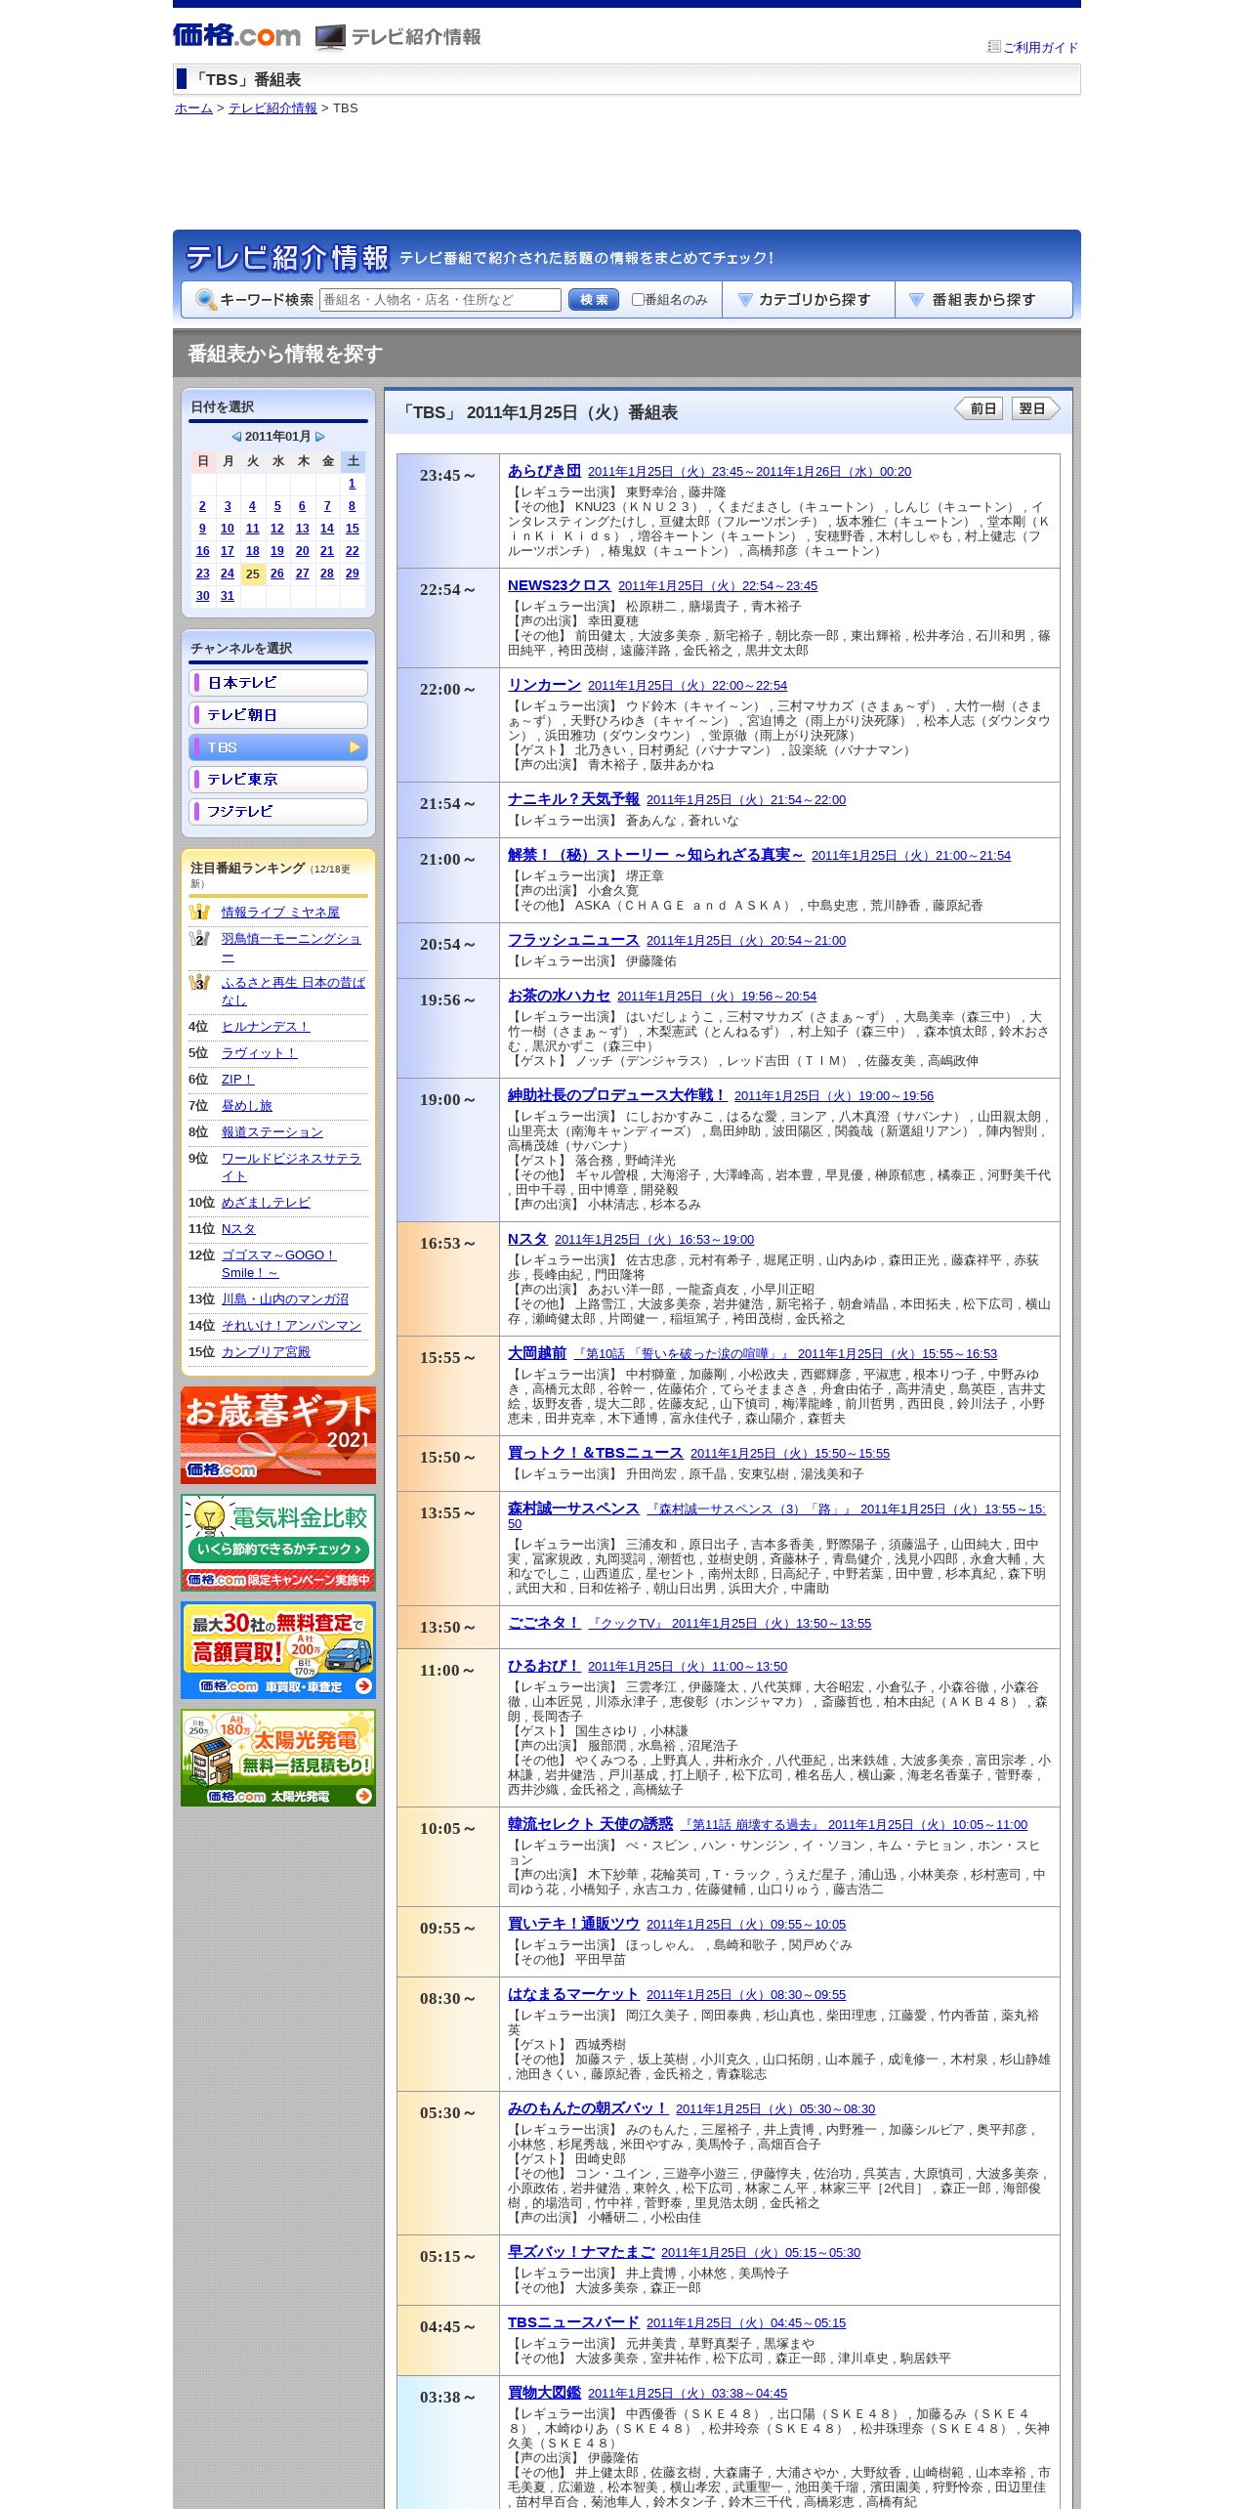Viewport: 1254px width, 2509px height.
Task: Open ごごネタ！ program link
Action: (x=544, y=1623)
